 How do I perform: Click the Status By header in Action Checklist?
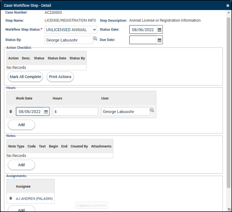click(x=77, y=58)
